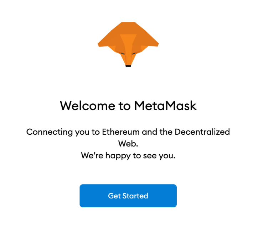Viewport: 258px width, 229px height.
Task: Click the word Welcome in heading
Action: 88,106
